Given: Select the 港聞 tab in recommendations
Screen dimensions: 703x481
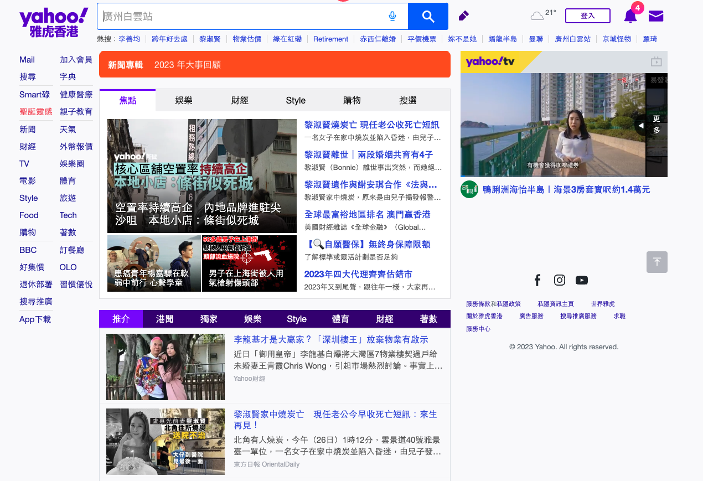Looking at the screenshot, I should click(165, 319).
